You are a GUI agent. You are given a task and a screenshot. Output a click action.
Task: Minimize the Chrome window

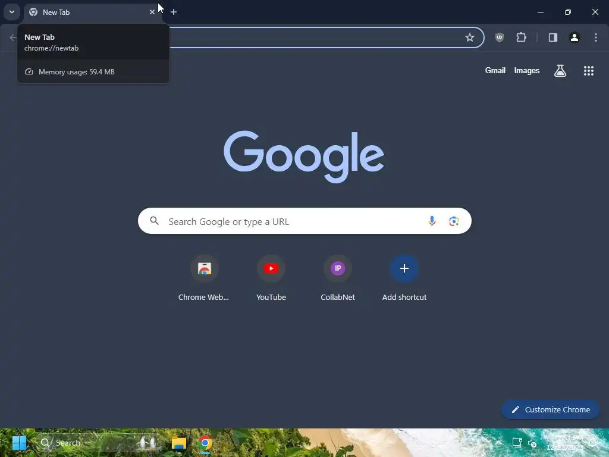(540, 12)
